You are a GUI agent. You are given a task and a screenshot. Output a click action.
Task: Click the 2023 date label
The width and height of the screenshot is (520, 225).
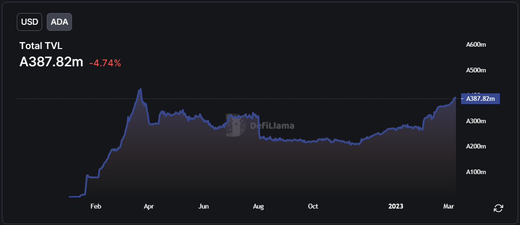[x=396, y=206]
